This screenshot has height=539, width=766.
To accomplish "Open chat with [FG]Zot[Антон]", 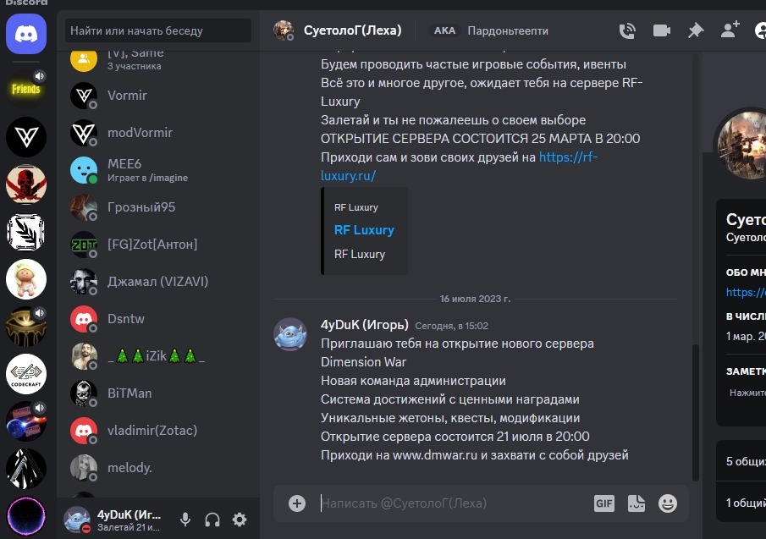I will point(159,244).
